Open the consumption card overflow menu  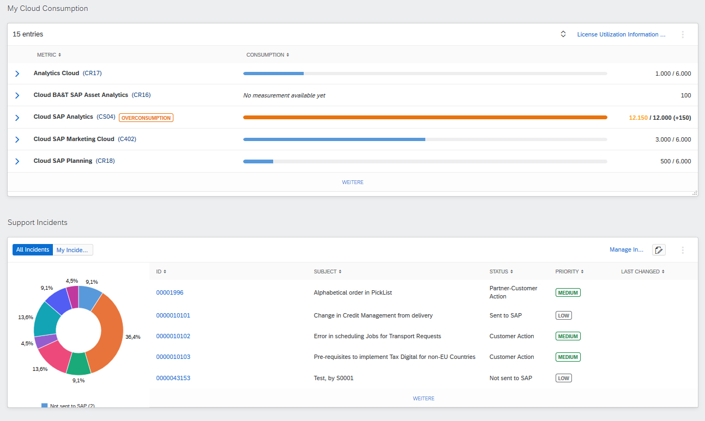click(683, 34)
